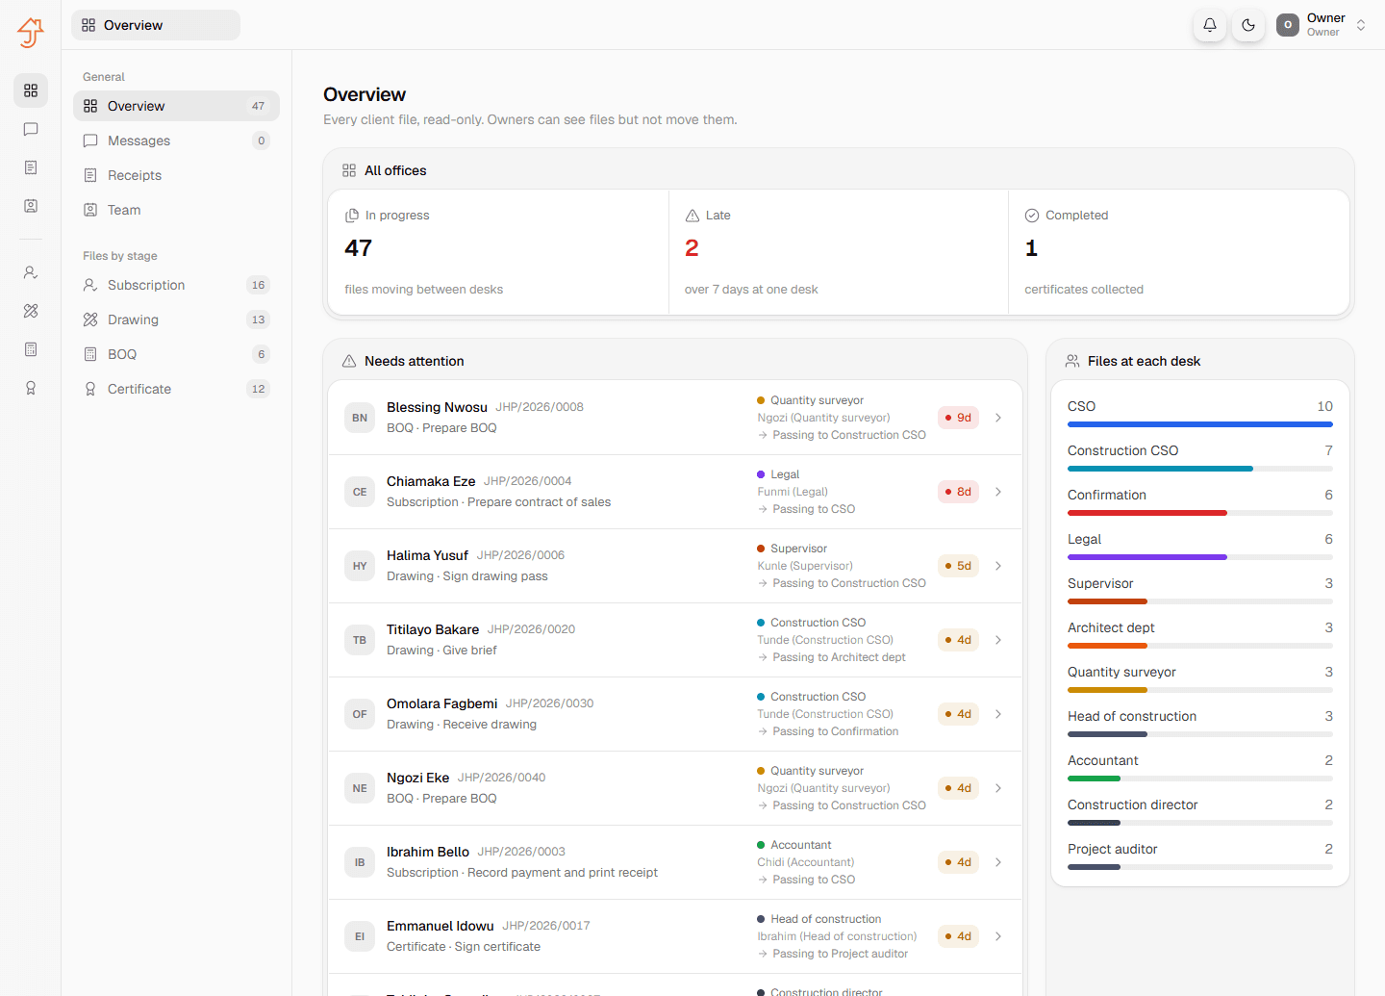The image size is (1385, 996).
Task: Open Emmanuel Idowu row chevron
Action: 998,936
